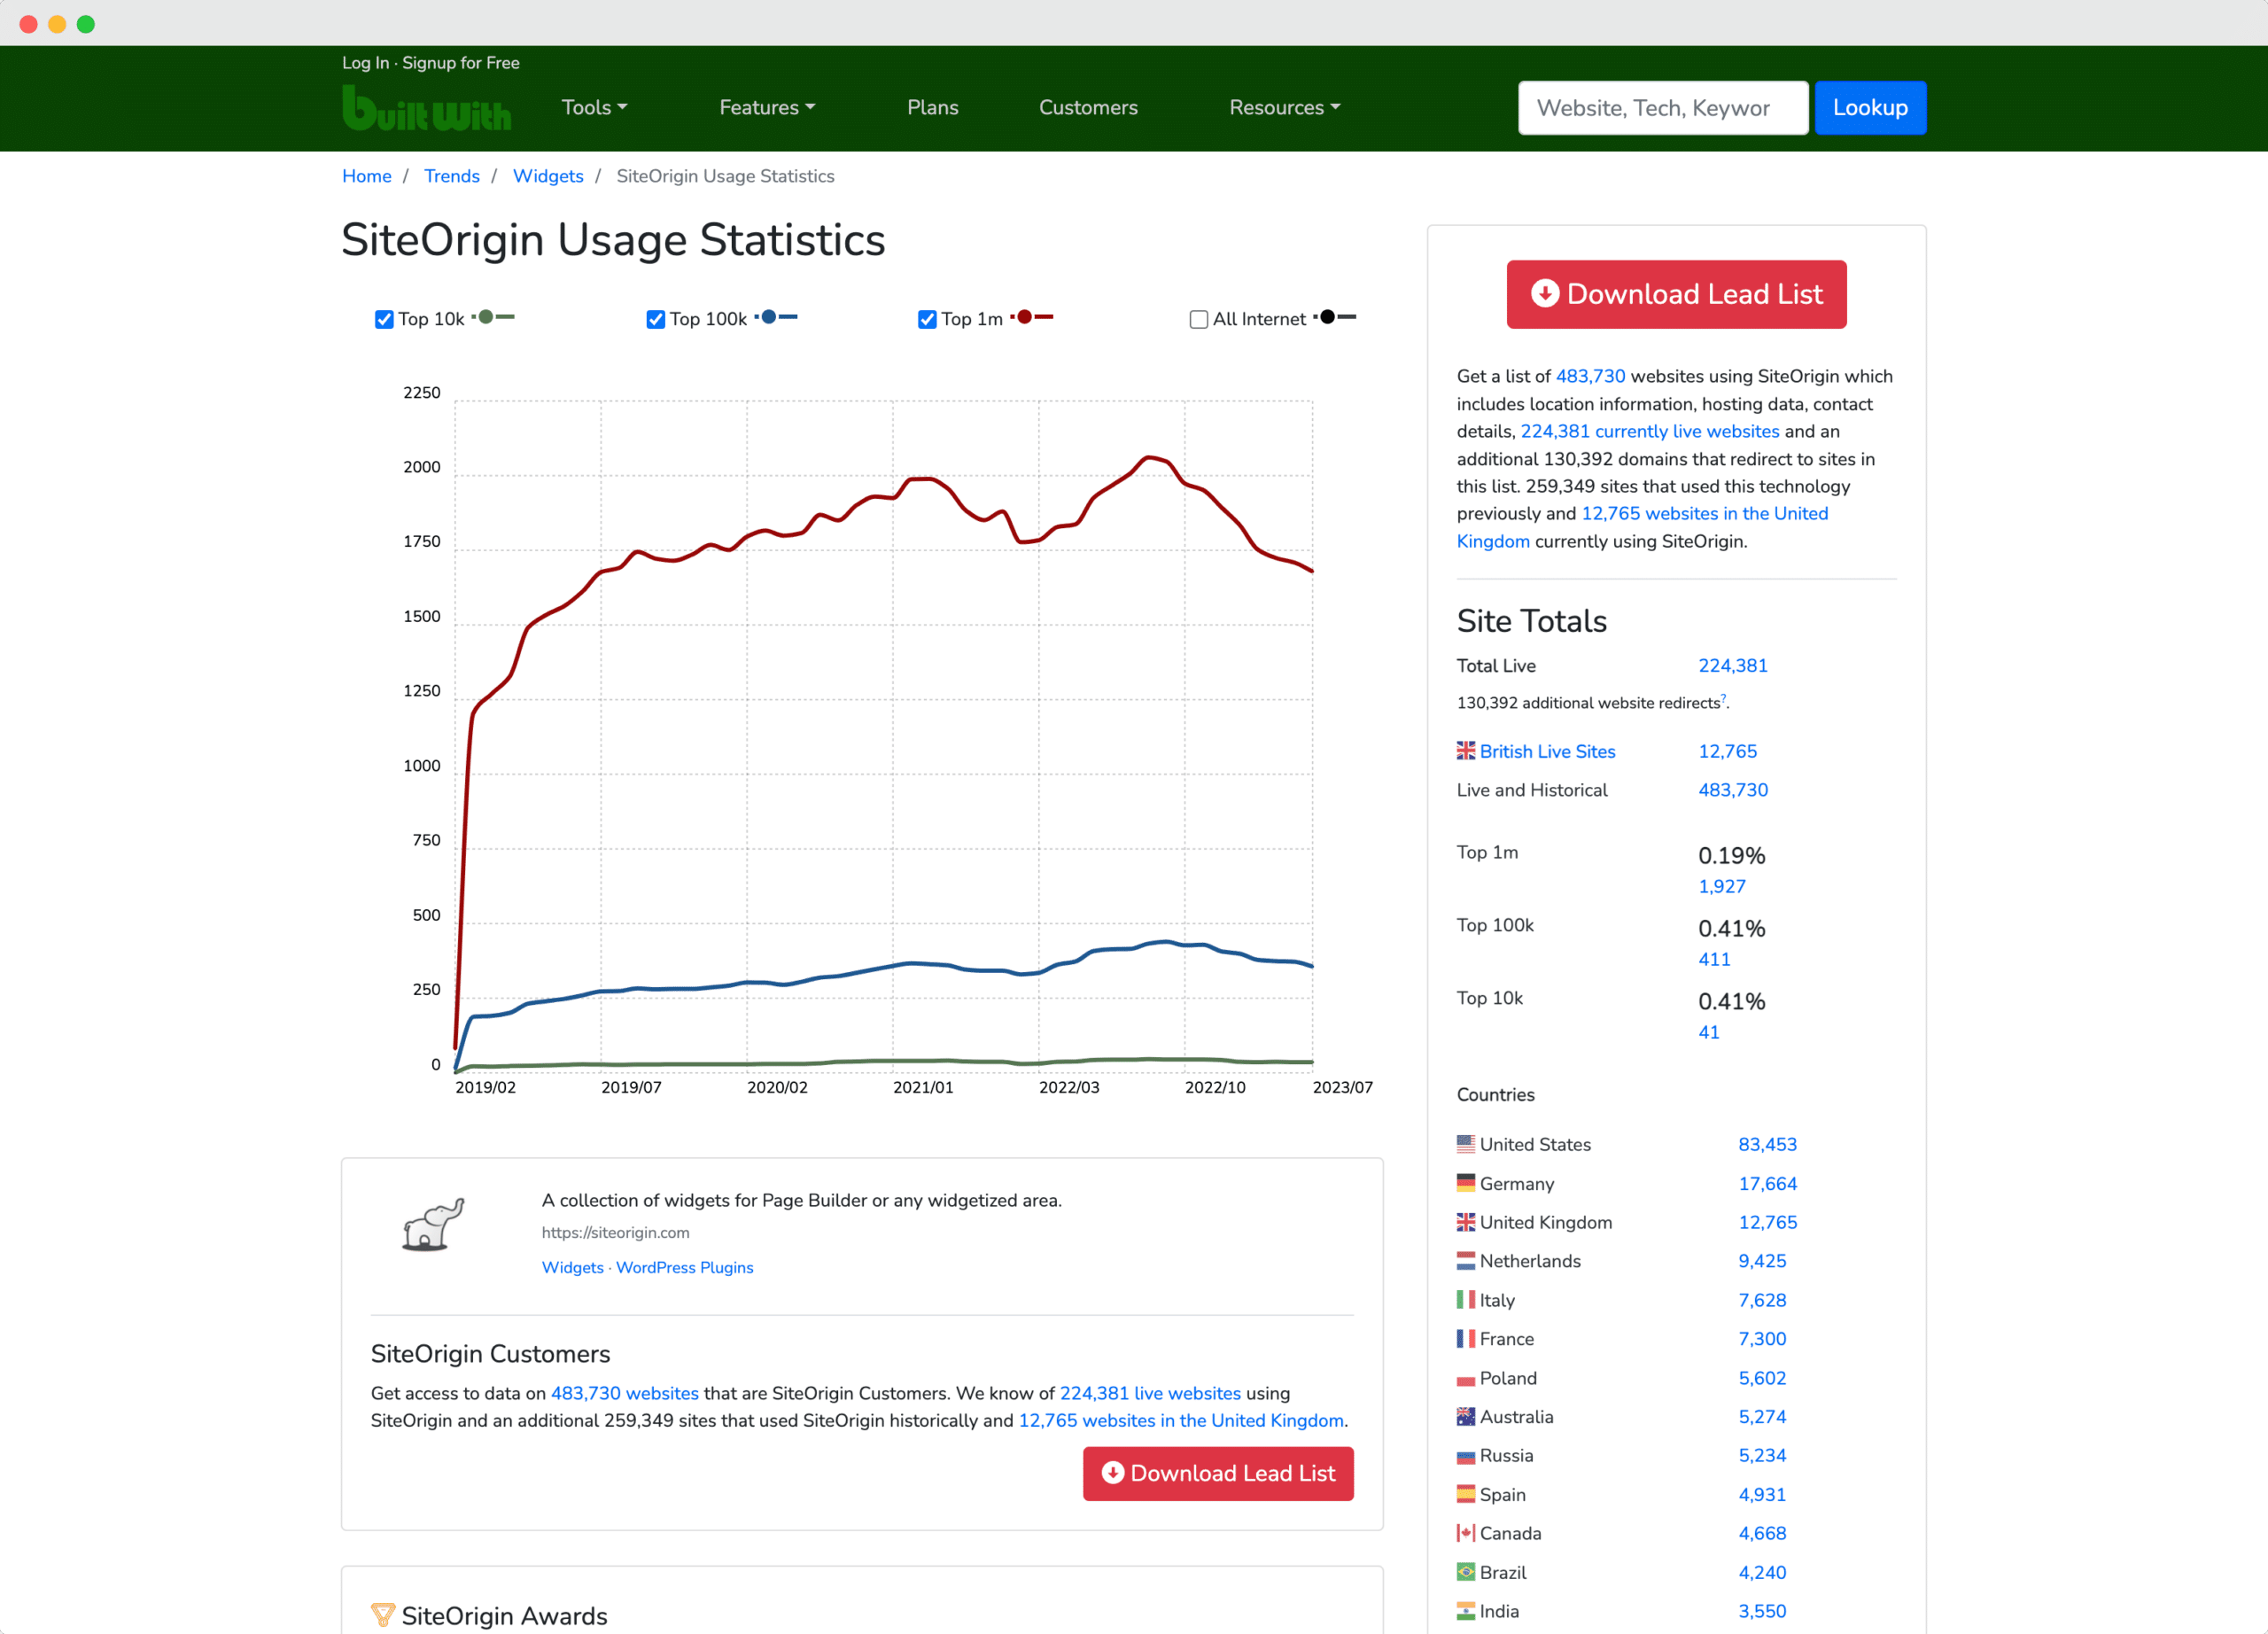
Task: Click the Russia flag icon
Action: (x=1465, y=1455)
